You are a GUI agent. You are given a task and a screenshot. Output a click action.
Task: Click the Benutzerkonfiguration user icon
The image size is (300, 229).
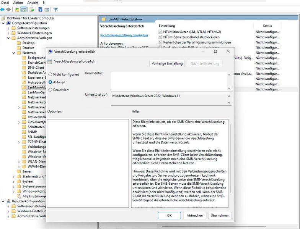click(8, 201)
